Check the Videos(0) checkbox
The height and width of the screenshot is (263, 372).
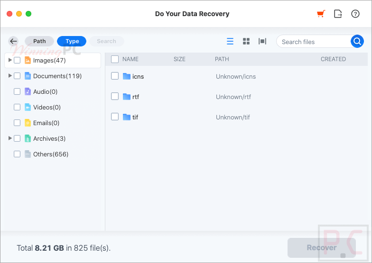coord(17,107)
